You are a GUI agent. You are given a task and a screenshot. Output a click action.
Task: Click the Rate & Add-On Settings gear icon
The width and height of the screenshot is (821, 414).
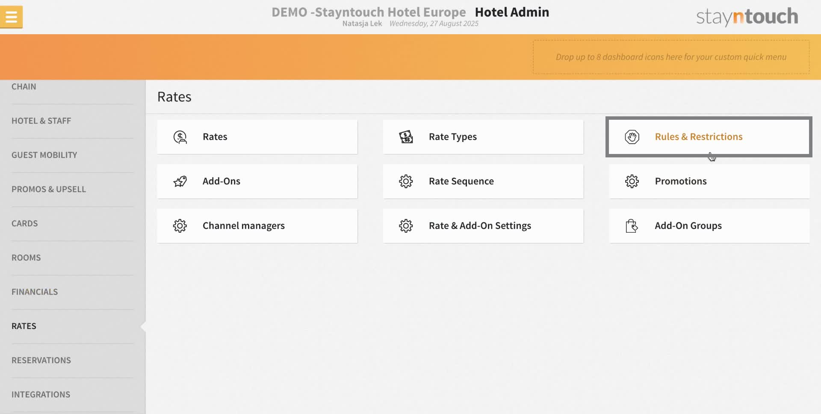tap(406, 226)
